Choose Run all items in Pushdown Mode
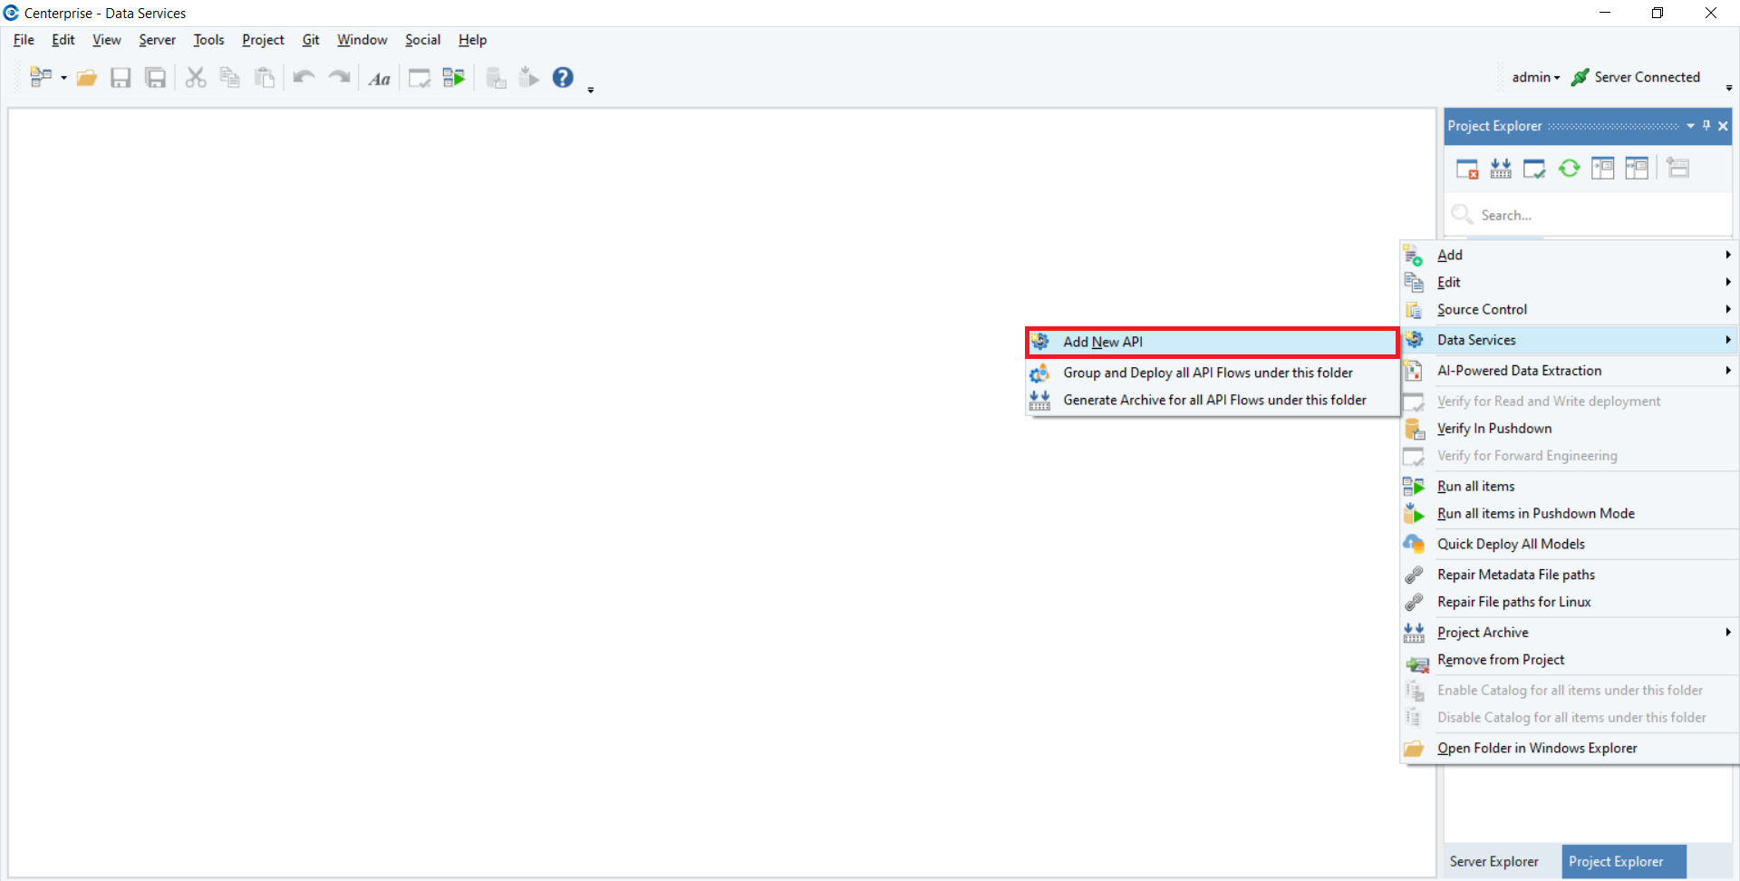 click(1570, 513)
